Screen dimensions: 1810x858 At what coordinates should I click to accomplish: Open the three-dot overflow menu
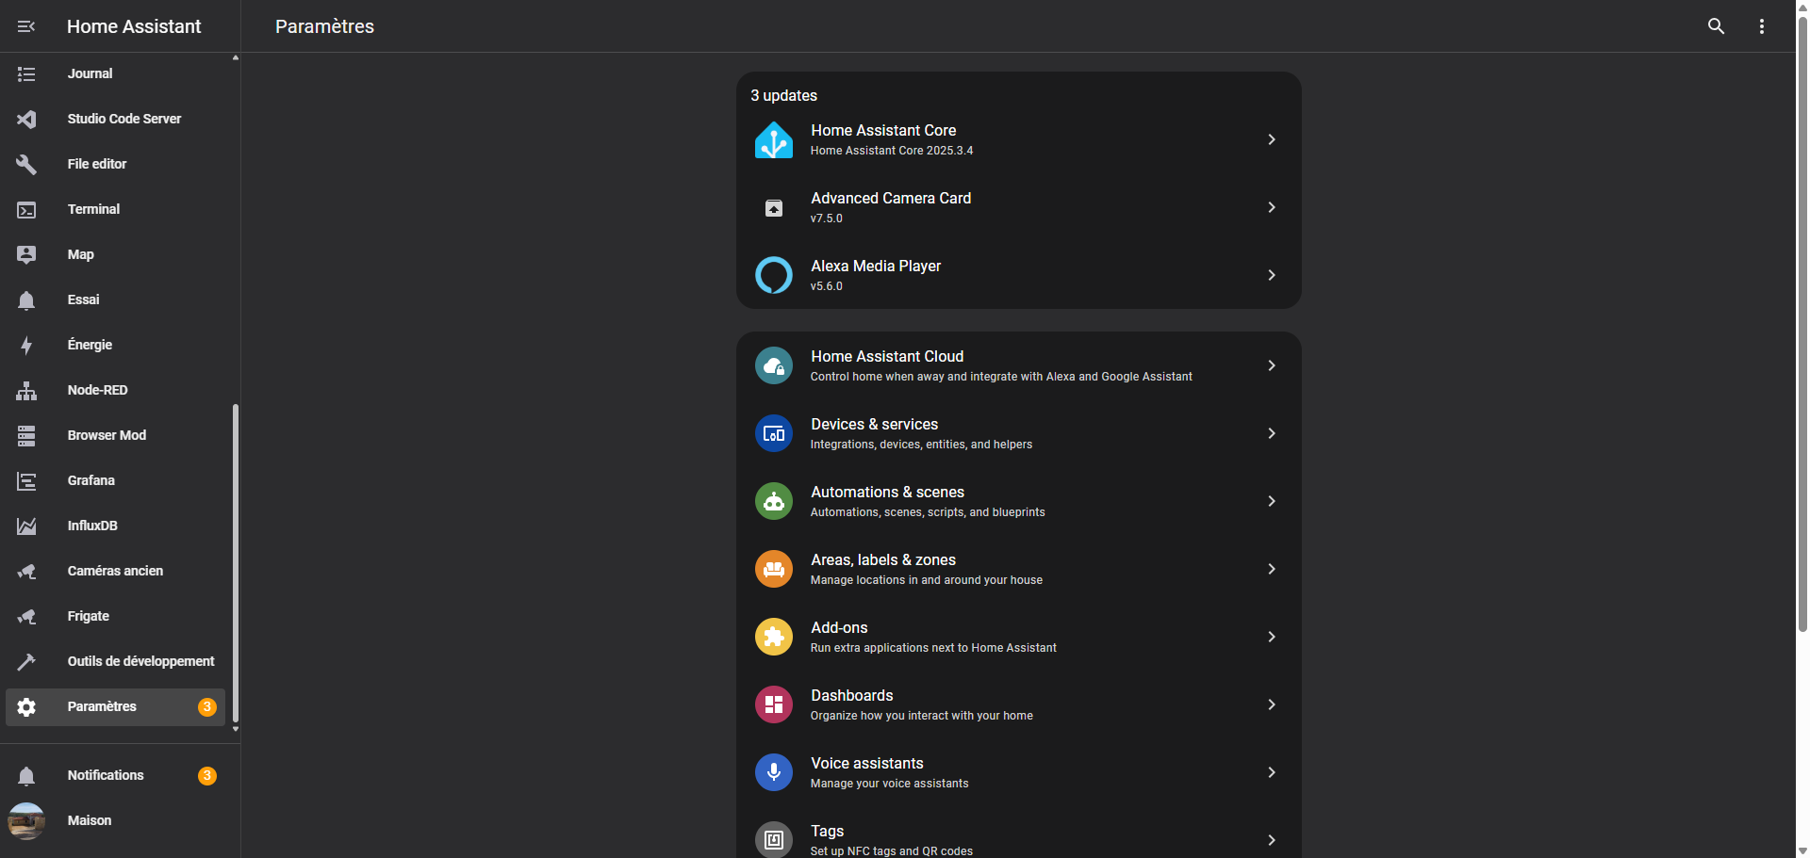coord(1761,26)
